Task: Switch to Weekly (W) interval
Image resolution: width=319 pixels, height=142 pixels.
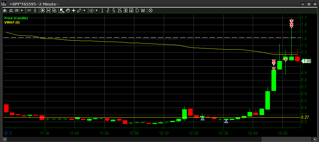Action: pyautogui.click(x=143, y=10)
